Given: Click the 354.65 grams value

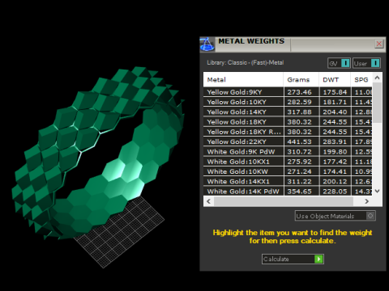Looking at the screenshot, I should click(x=299, y=192).
